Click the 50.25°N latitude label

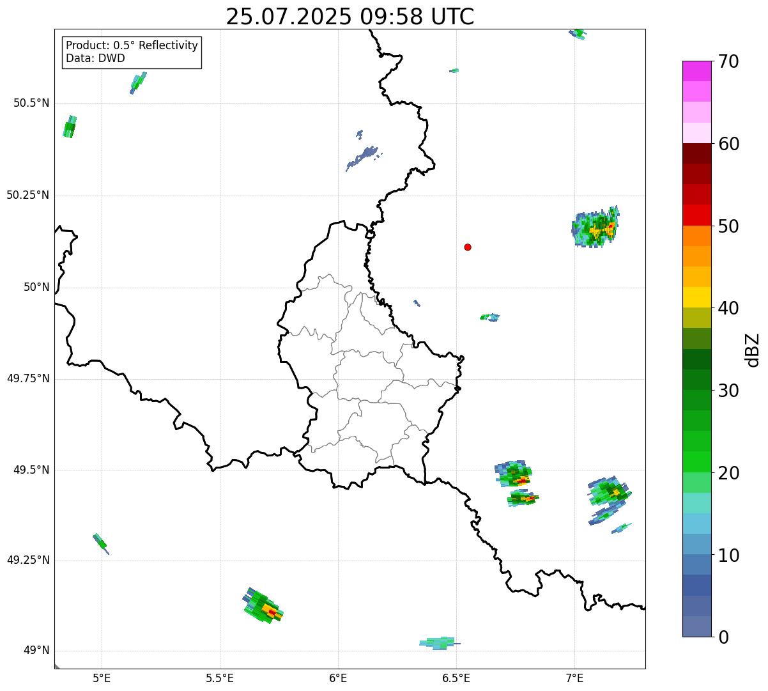(28, 195)
